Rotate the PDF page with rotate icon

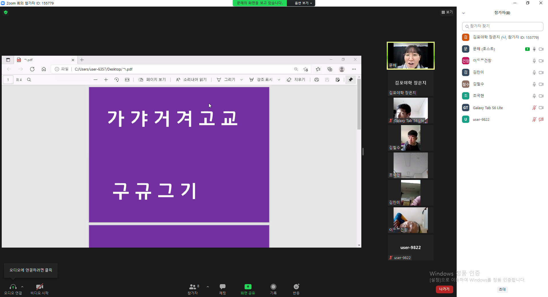pyautogui.click(x=116, y=80)
